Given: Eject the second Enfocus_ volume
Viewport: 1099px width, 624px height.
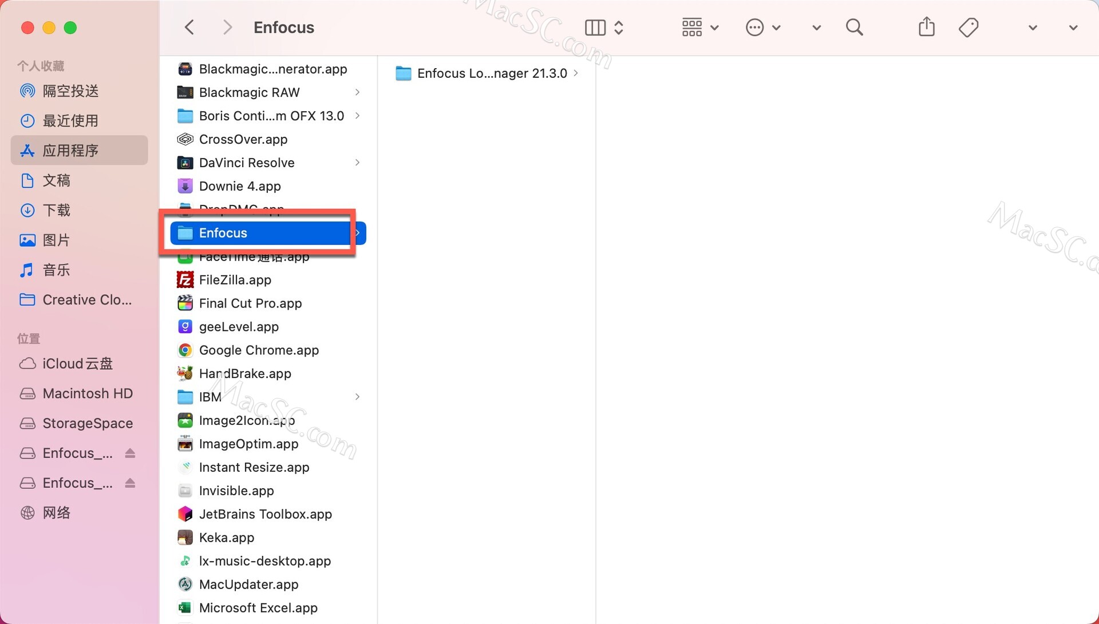Looking at the screenshot, I should pos(130,483).
